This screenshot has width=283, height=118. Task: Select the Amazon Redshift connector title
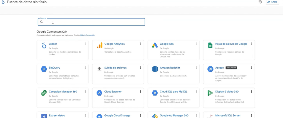(170, 68)
